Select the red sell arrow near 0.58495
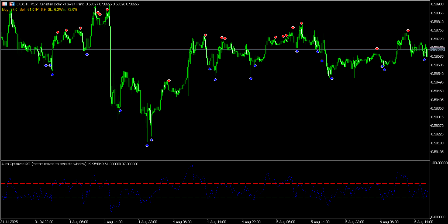 (169, 81)
